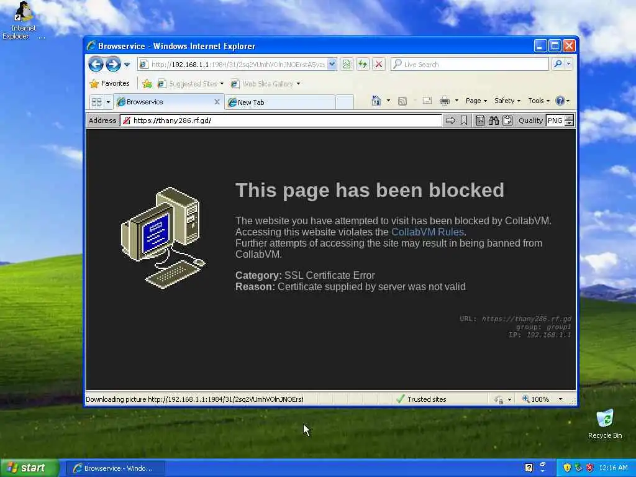Image resolution: width=636 pixels, height=477 pixels.
Task: Open the Favorites star button
Action: point(109,84)
